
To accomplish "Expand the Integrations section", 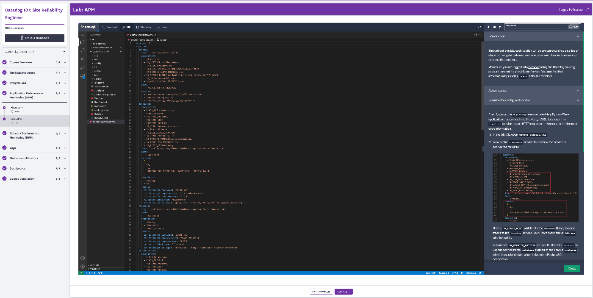I will [35, 83].
